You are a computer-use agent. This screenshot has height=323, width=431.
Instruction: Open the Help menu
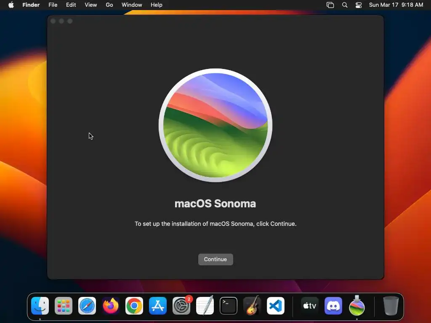coord(157,5)
